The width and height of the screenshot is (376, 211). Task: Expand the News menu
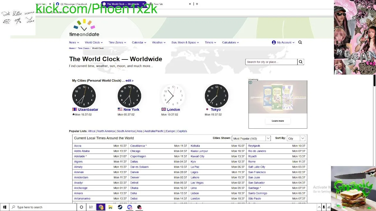coord(74,42)
